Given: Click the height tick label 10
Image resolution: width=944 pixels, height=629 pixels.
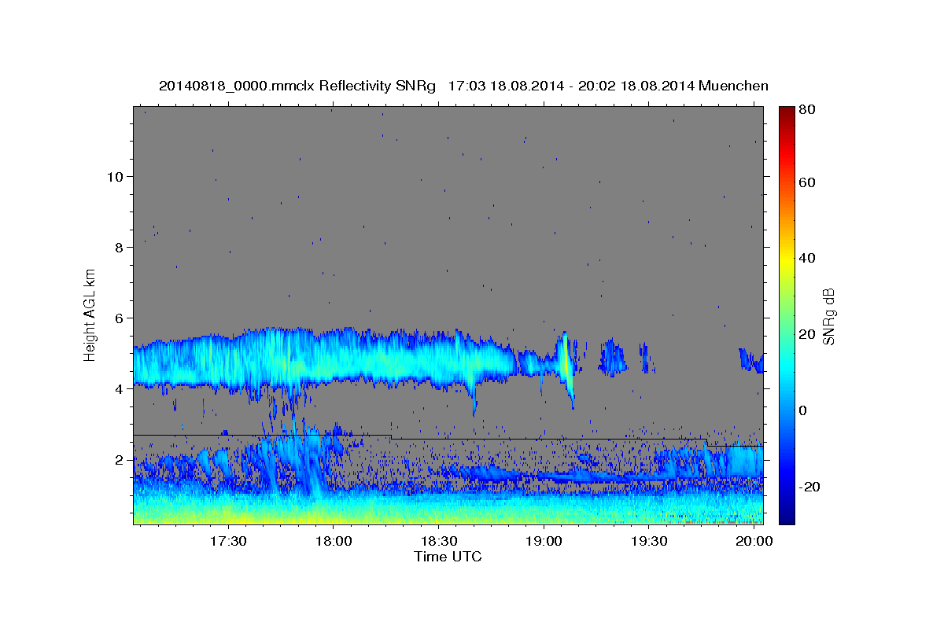Looking at the screenshot, I should 115,176.
